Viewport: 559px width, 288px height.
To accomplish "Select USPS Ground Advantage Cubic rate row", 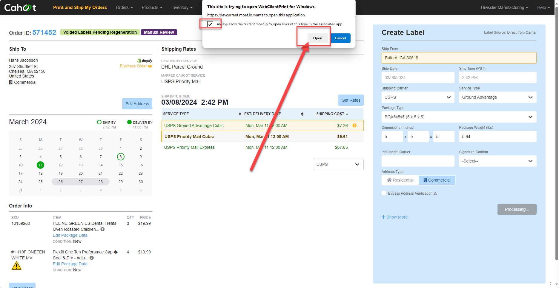I will point(262,126).
